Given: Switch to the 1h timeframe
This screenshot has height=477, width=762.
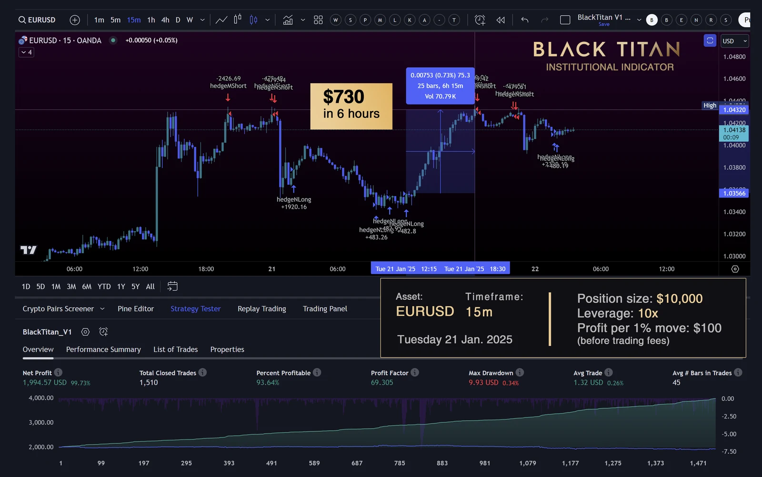Looking at the screenshot, I should [x=151, y=20].
